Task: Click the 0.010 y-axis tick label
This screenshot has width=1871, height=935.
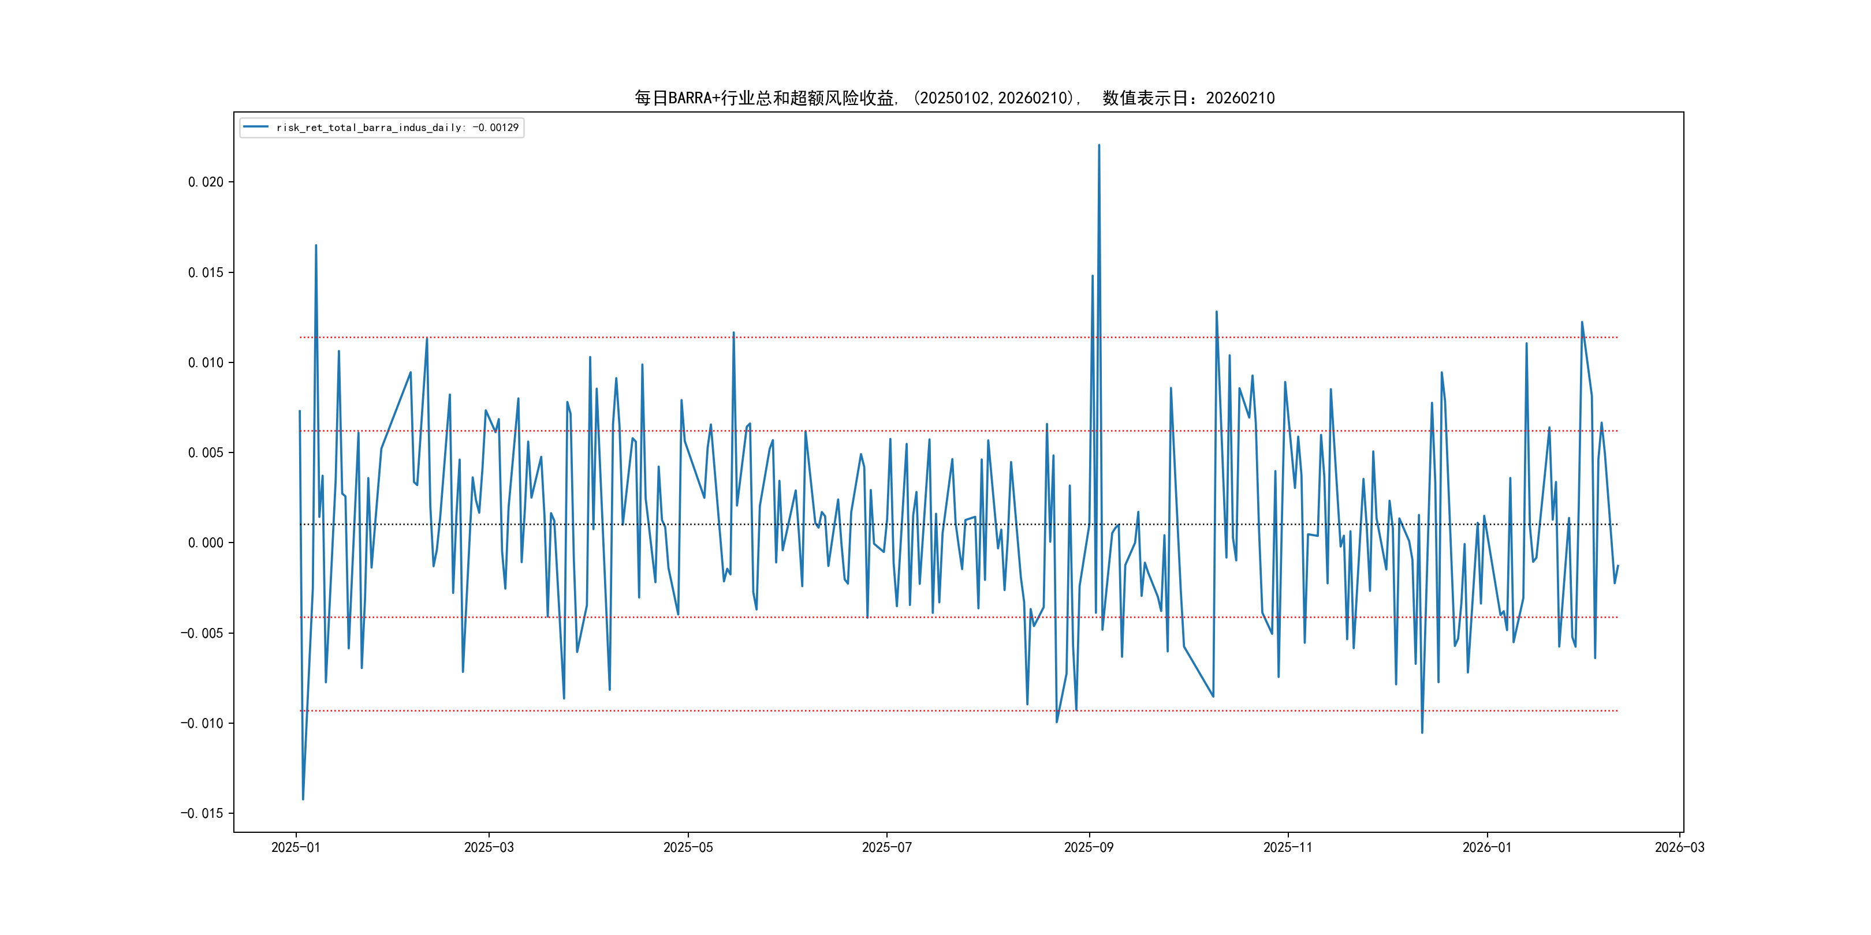Action: (206, 362)
